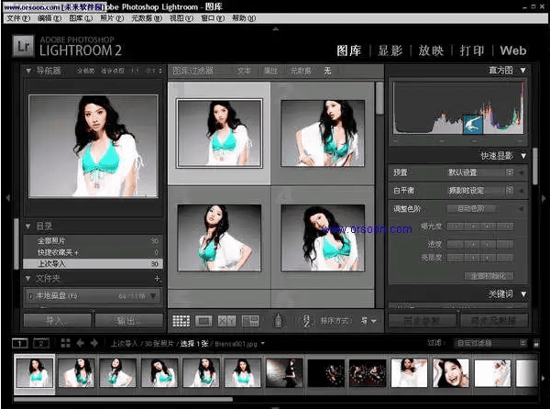Open the 文件(F) menu
Image resolution: width=550 pixels, height=409 pixels.
click(18, 18)
